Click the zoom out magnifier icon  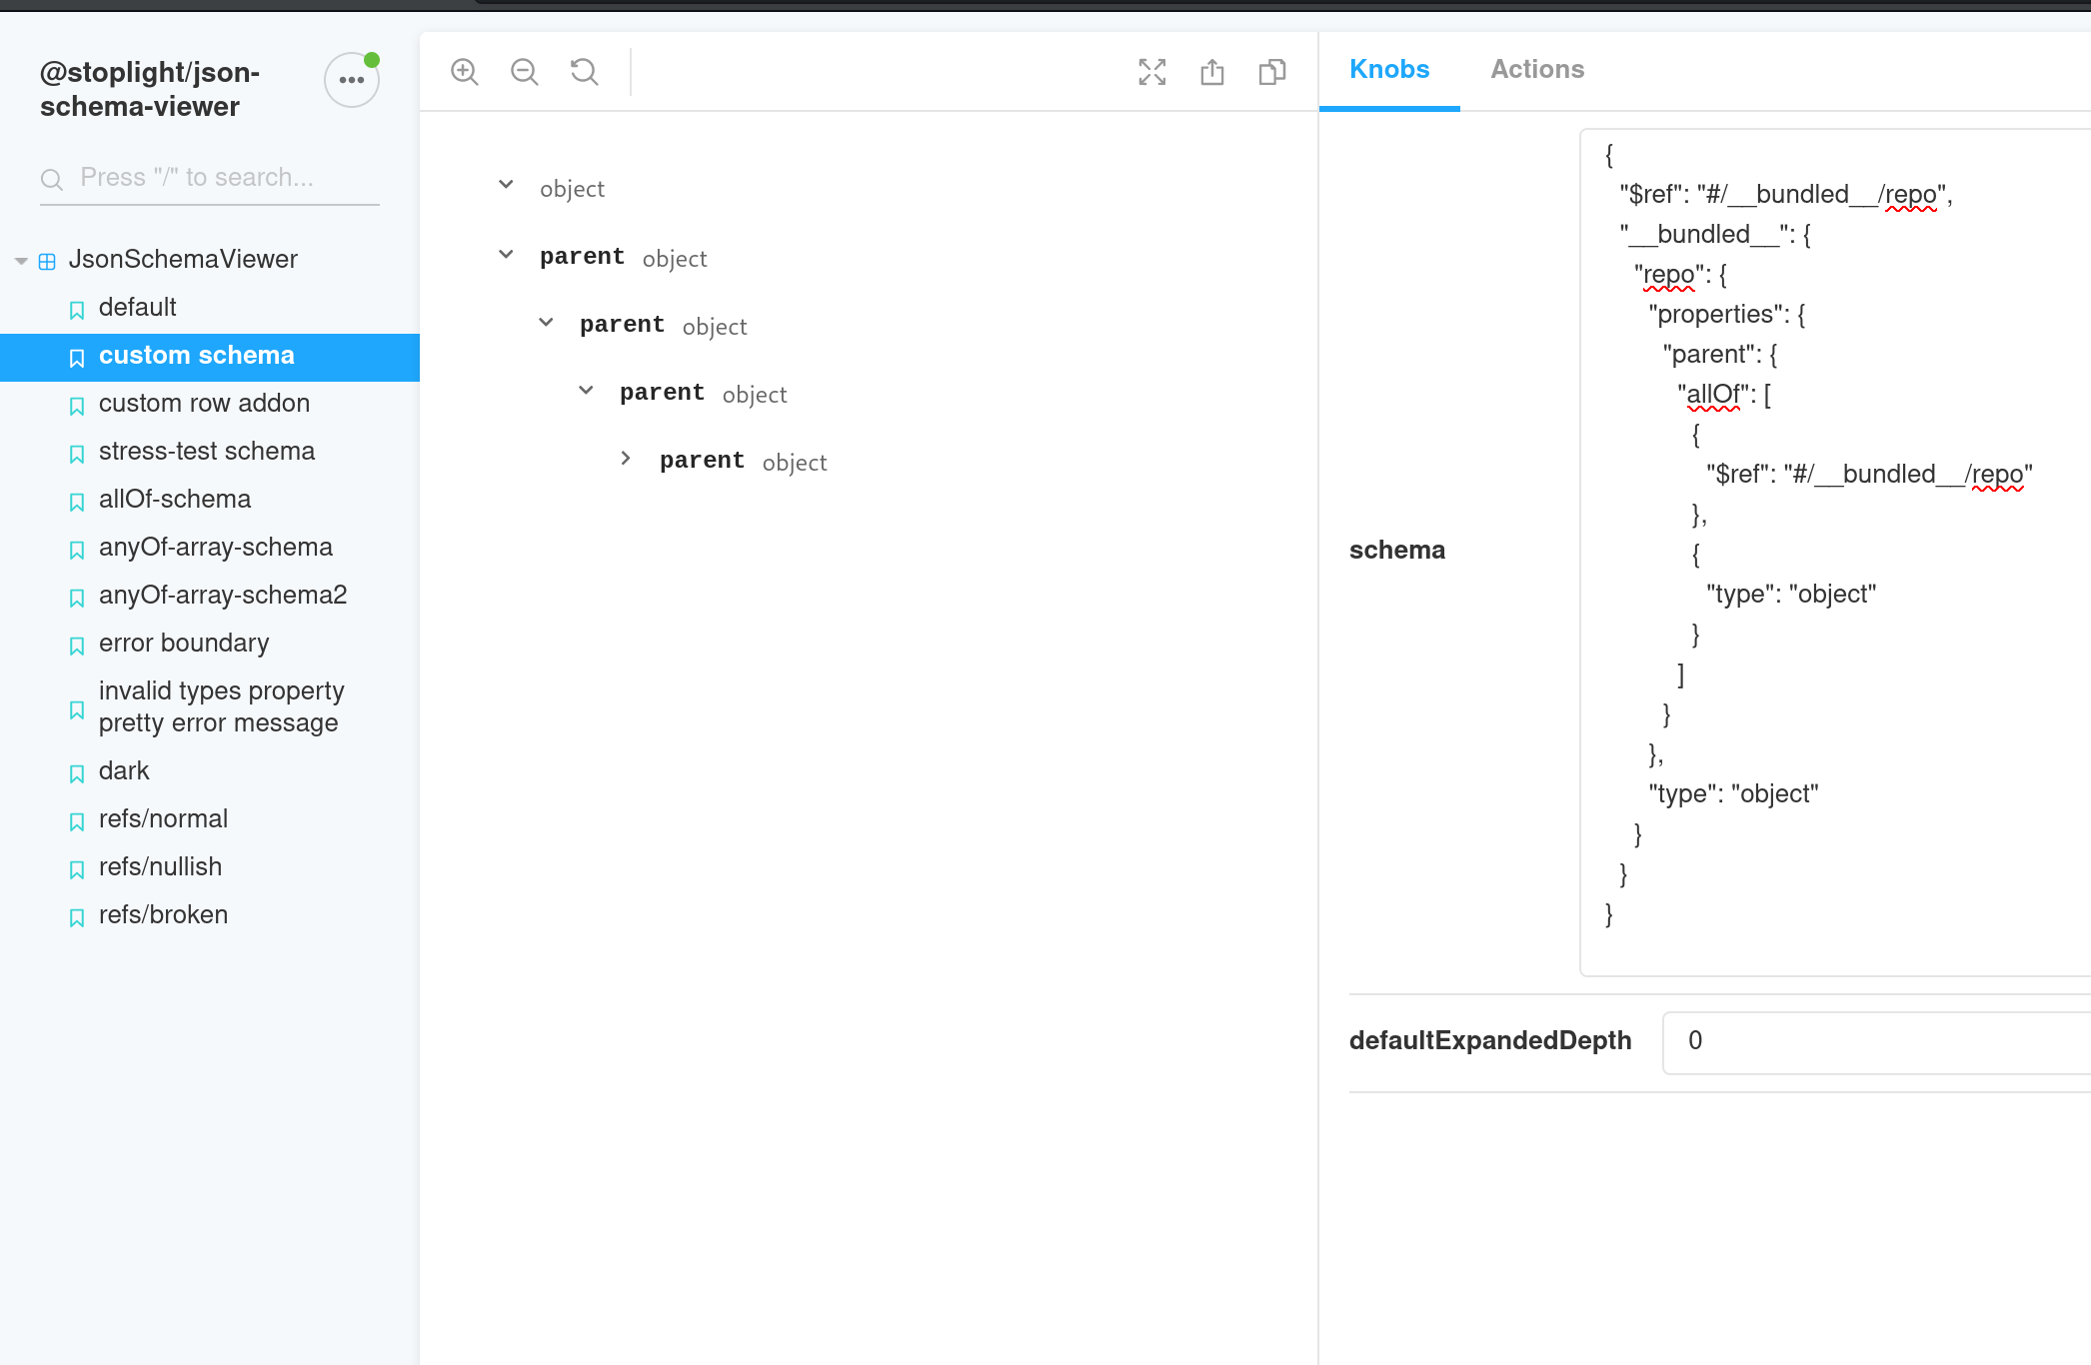point(525,72)
